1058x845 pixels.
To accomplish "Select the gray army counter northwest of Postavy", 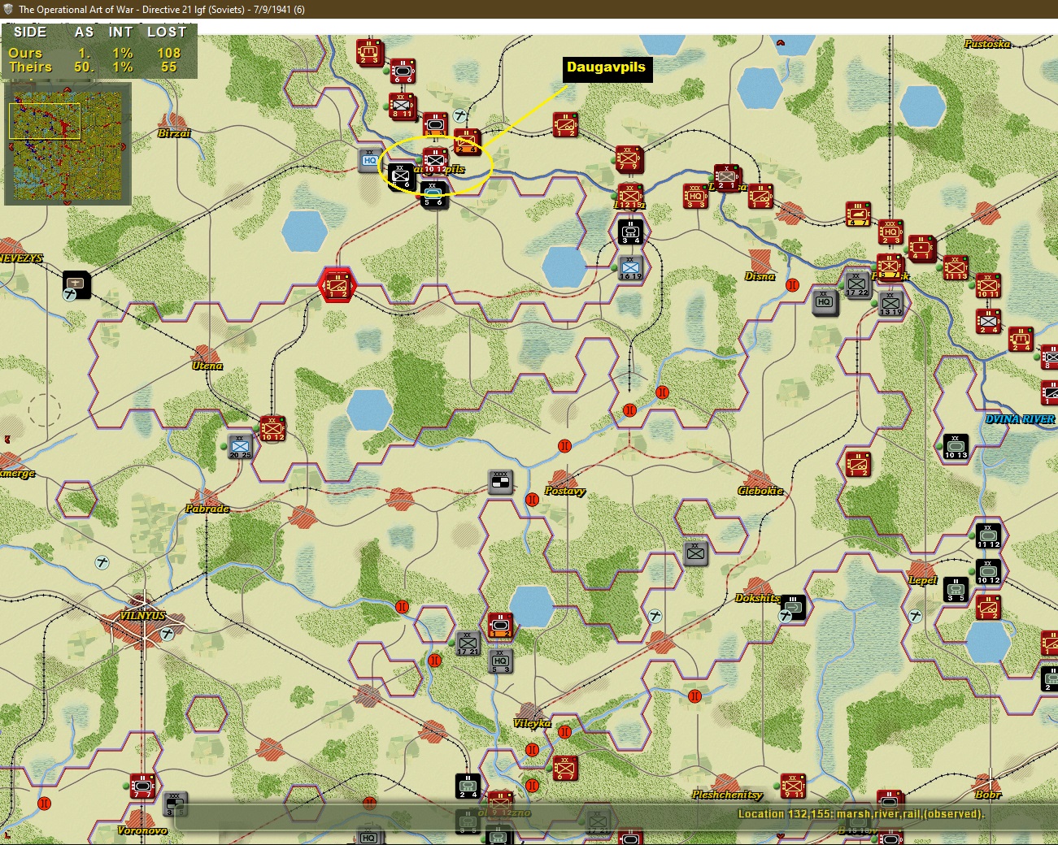I will 501,482.
